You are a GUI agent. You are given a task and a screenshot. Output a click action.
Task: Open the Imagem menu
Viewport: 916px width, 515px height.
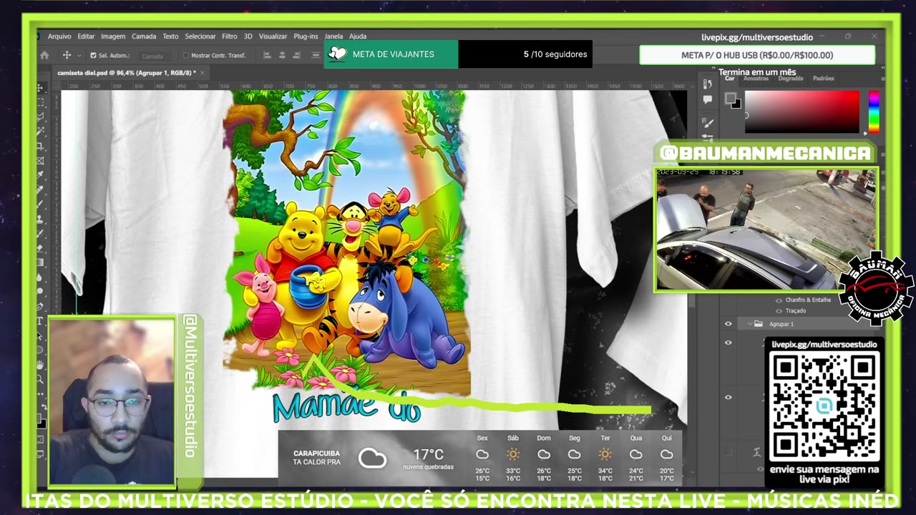tap(113, 36)
